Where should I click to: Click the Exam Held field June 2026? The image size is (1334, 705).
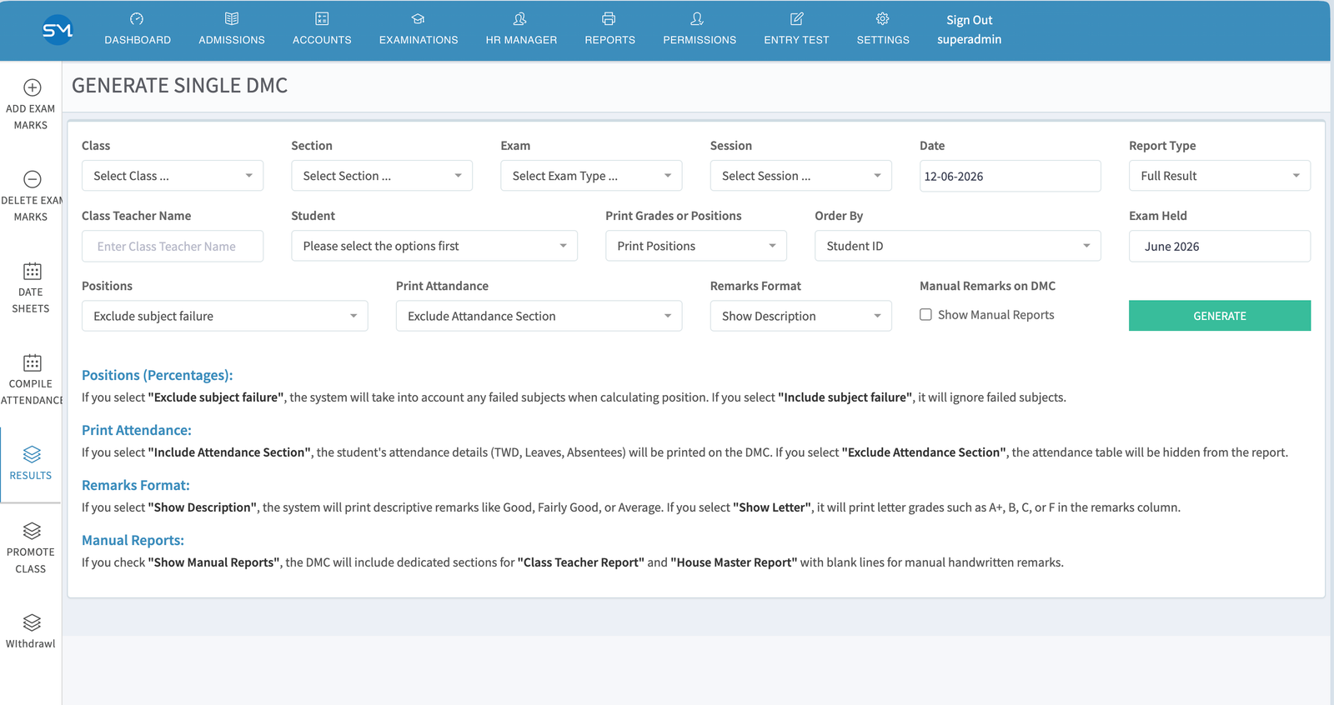tap(1220, 246)
